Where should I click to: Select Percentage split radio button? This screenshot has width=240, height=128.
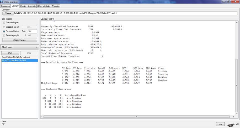pos(4,35)
